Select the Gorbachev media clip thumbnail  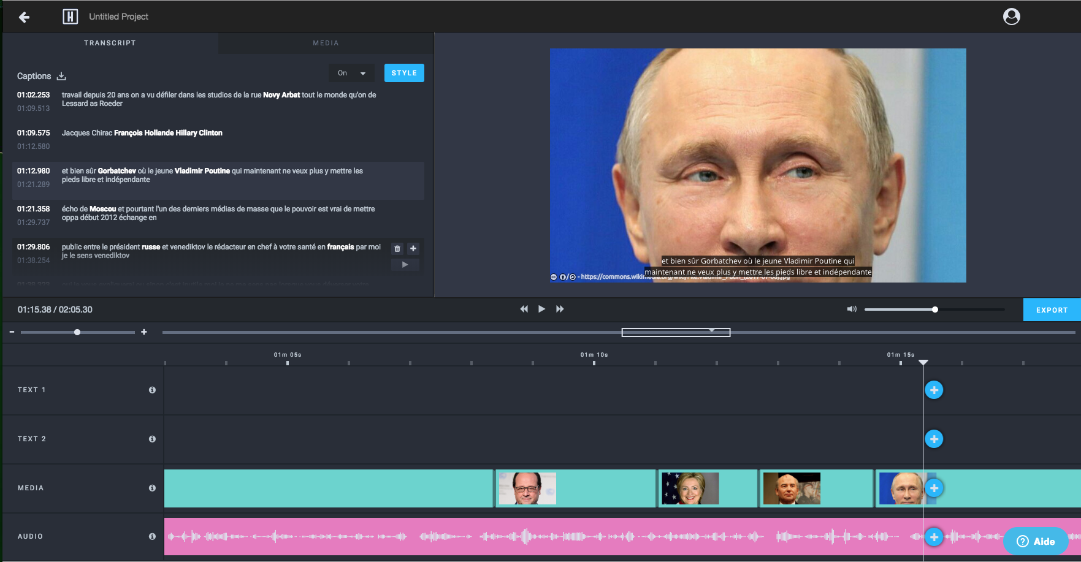coord(792,488)
